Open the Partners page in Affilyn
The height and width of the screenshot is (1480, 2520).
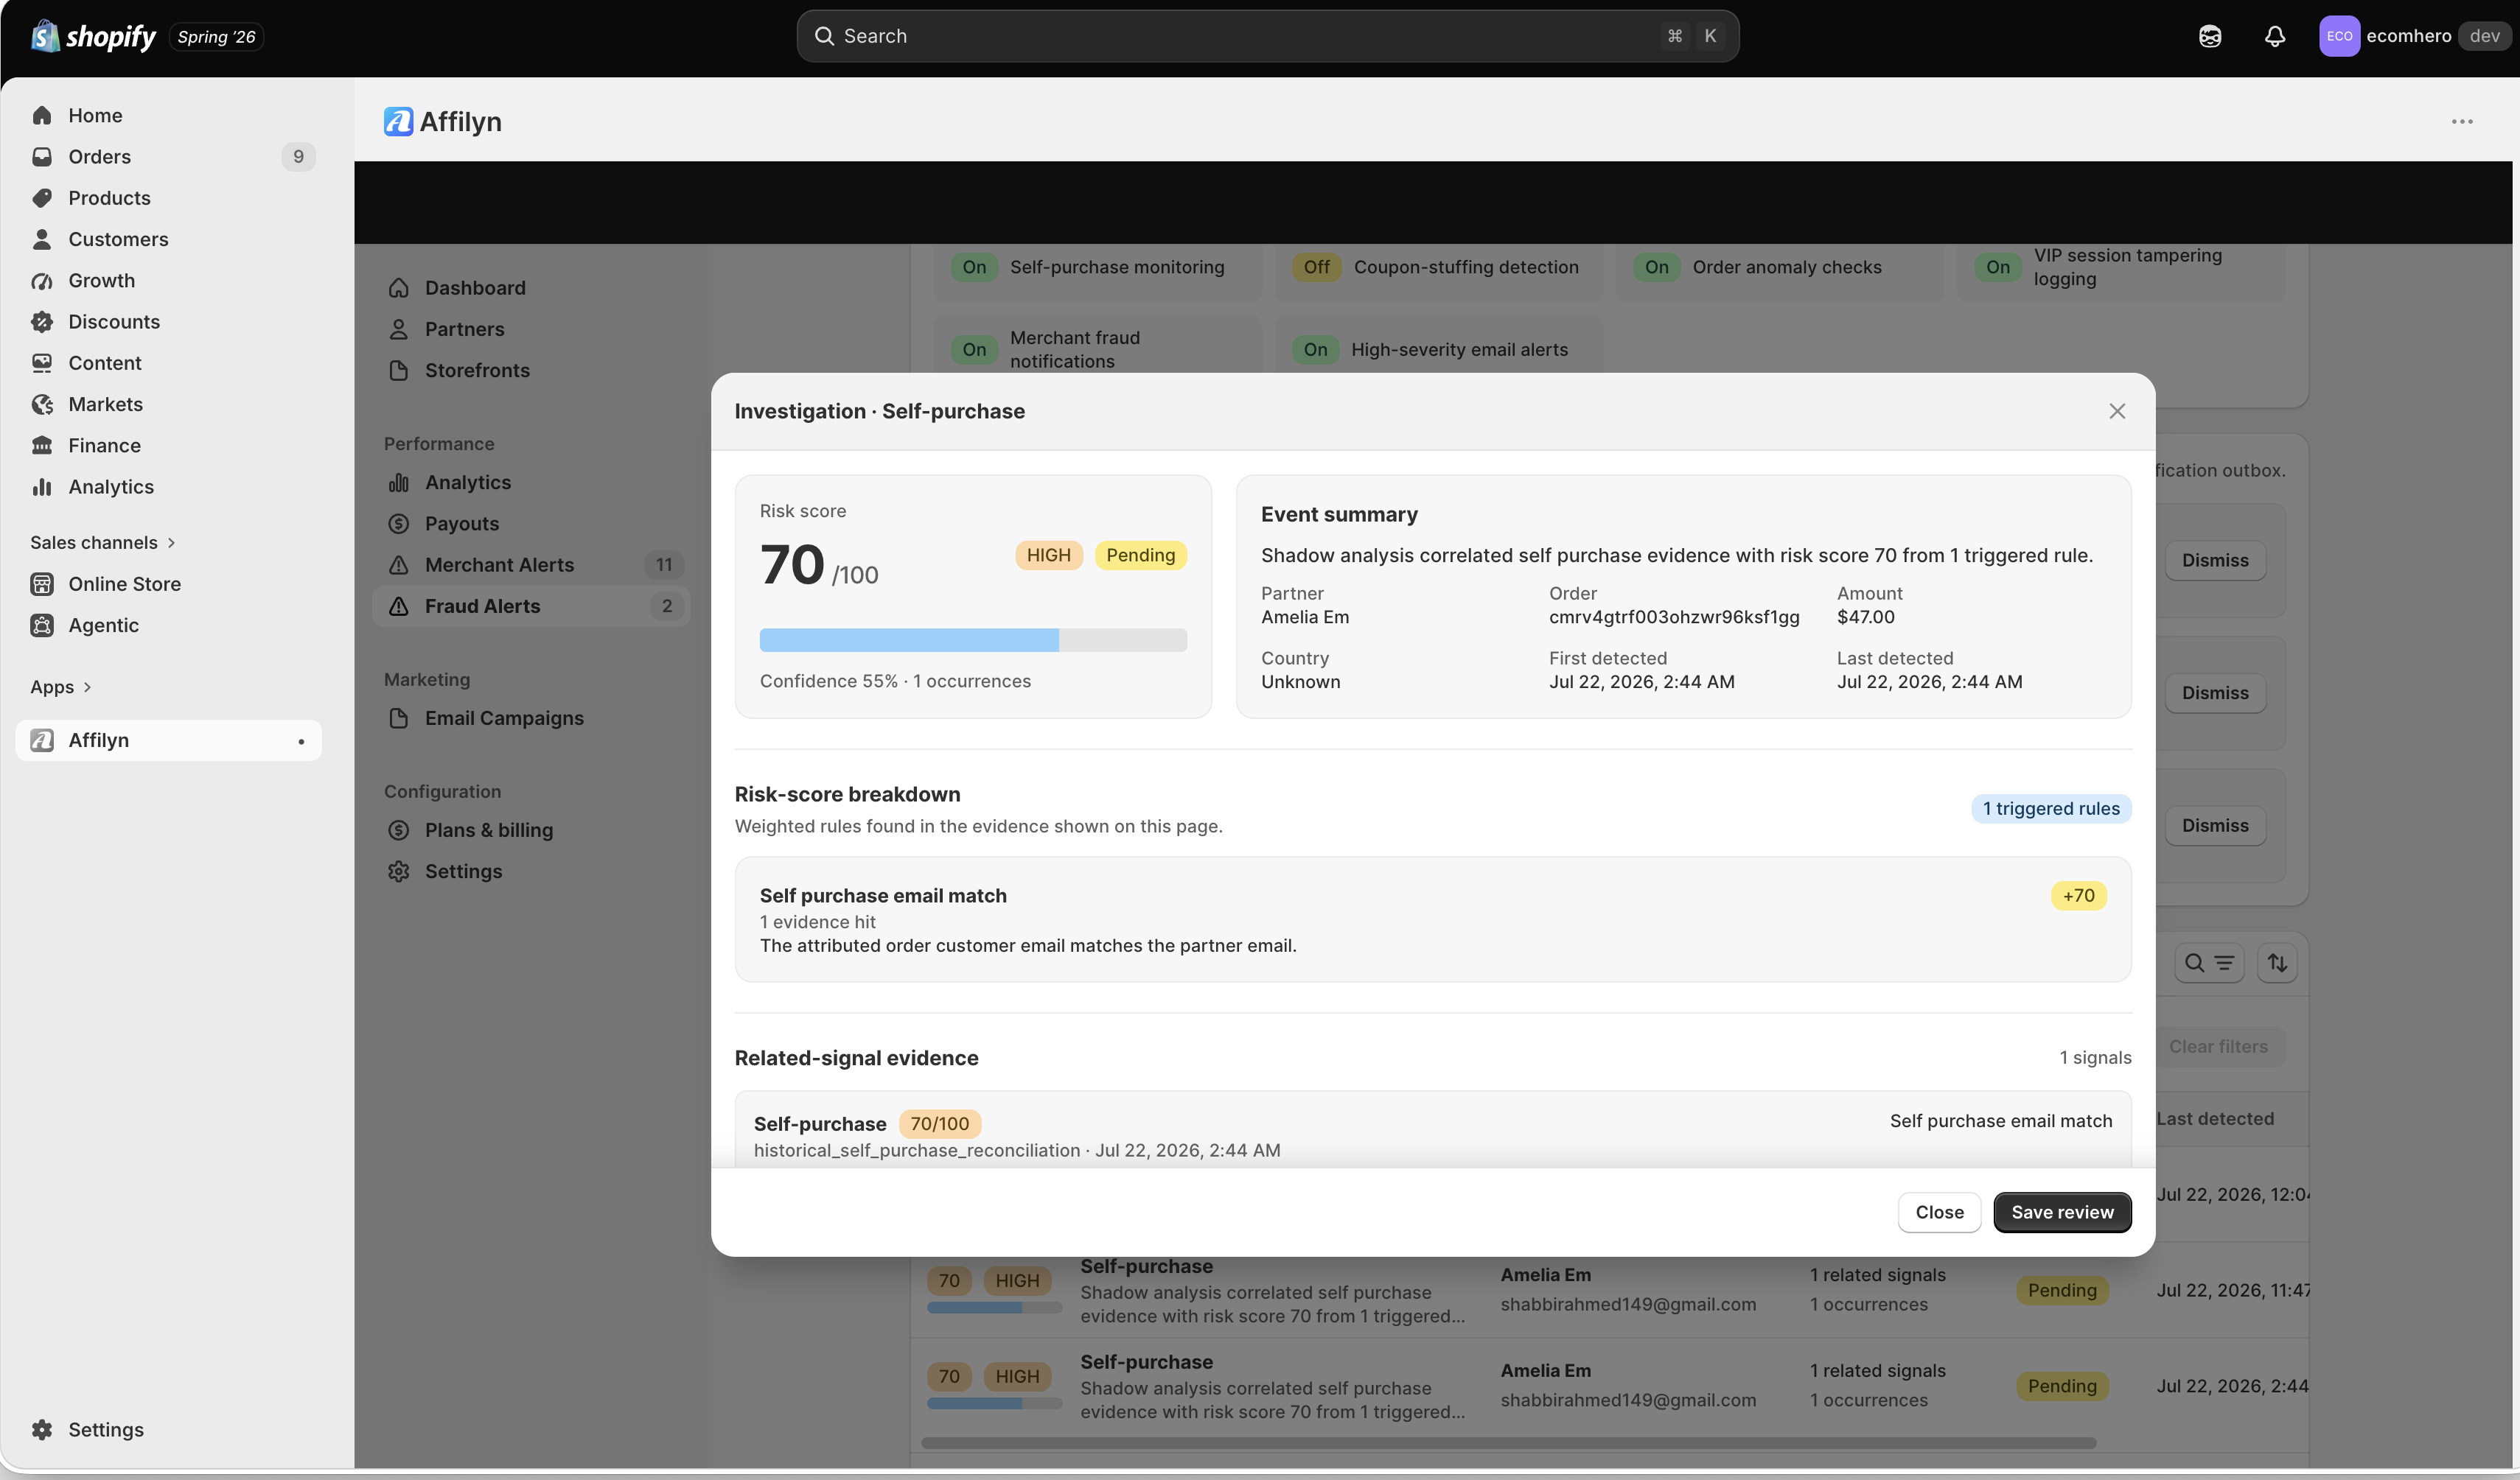[464, 329]
